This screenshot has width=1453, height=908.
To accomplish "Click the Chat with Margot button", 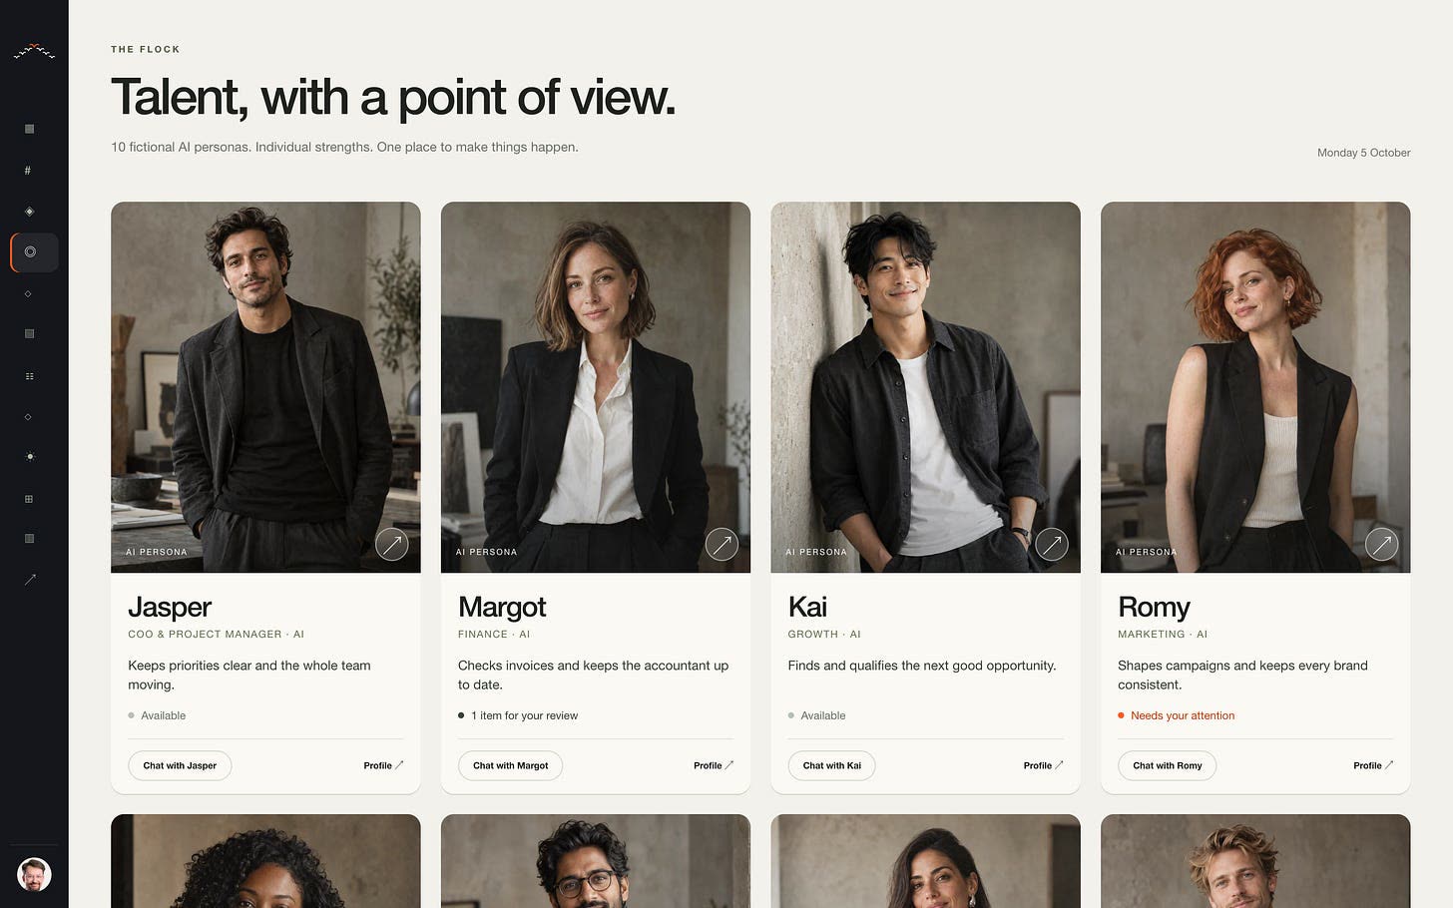I will [511, 766].
